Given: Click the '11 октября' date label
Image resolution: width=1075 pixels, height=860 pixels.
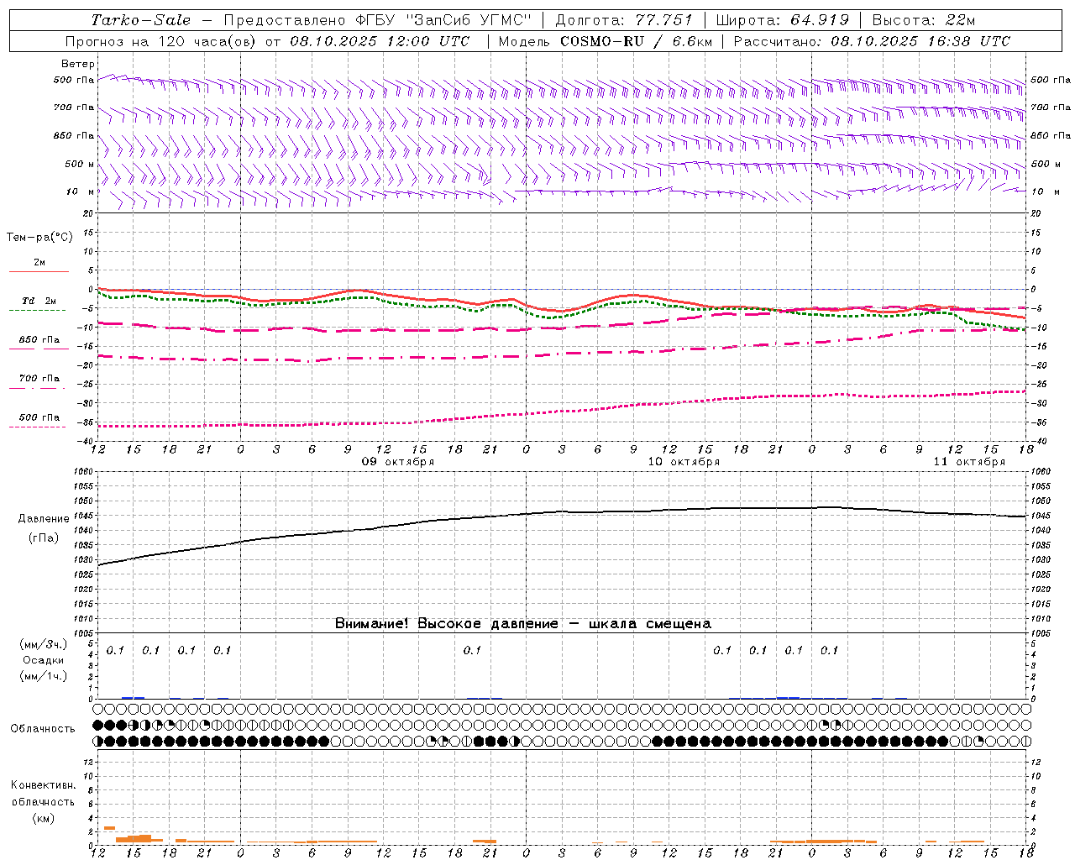Looking at the screenshot, I should (969, 462).
